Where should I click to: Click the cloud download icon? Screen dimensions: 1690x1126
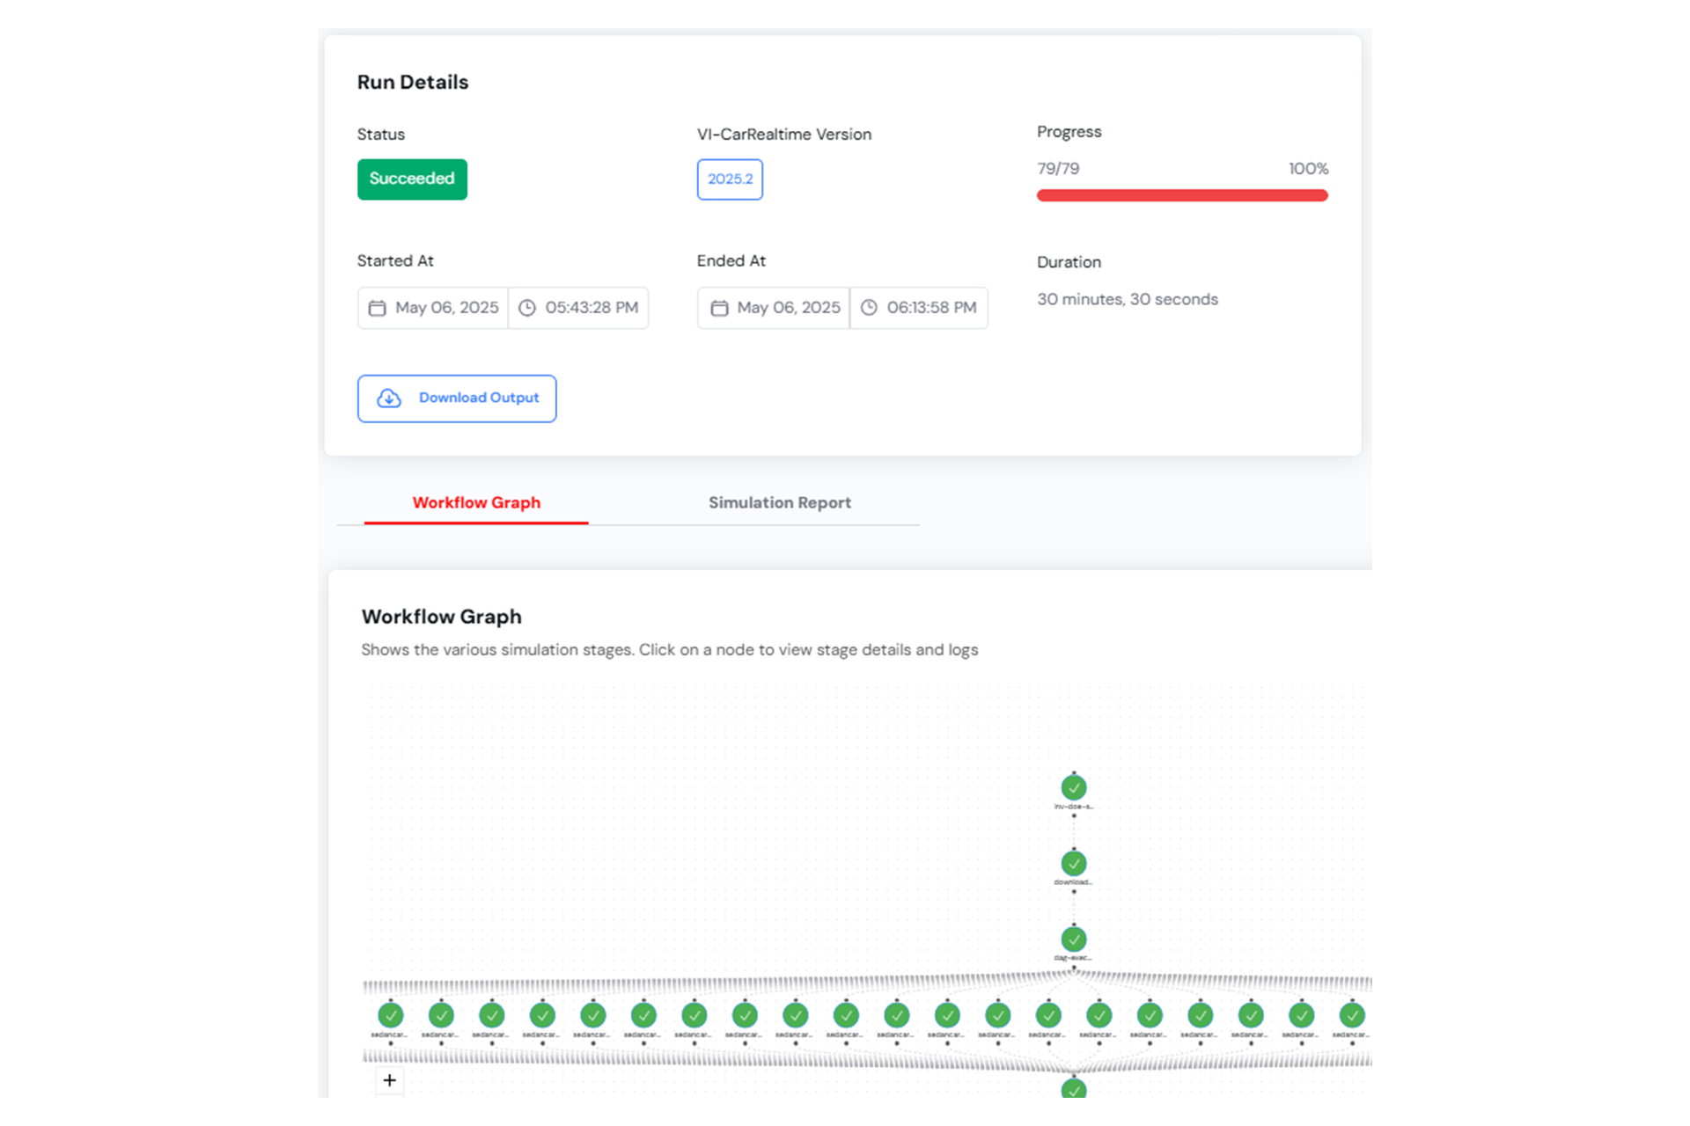coord(389,398)
